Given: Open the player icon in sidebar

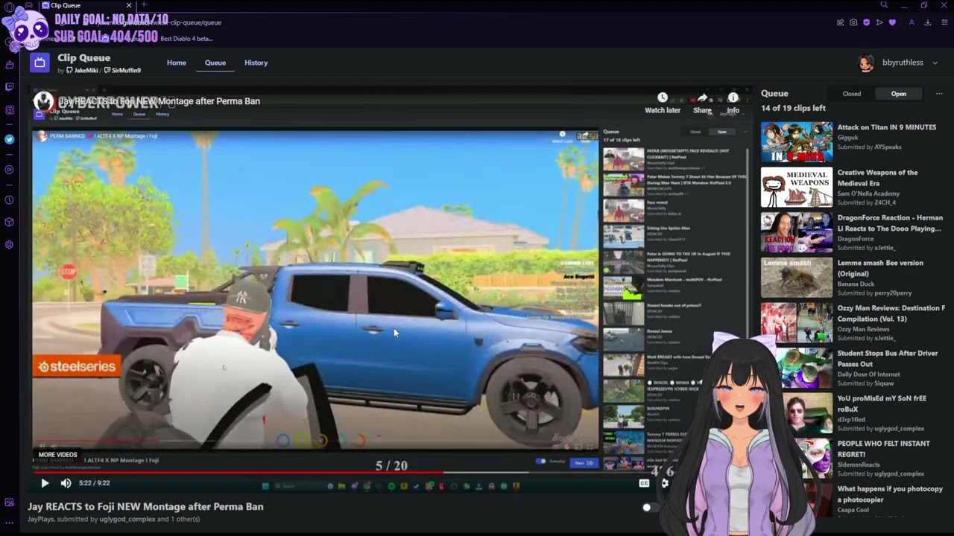Looking at the screenshot, I should [9, 170].
